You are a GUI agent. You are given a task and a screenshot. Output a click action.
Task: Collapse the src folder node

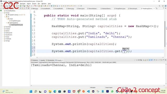pyautogui.click(x=5, y=17)
